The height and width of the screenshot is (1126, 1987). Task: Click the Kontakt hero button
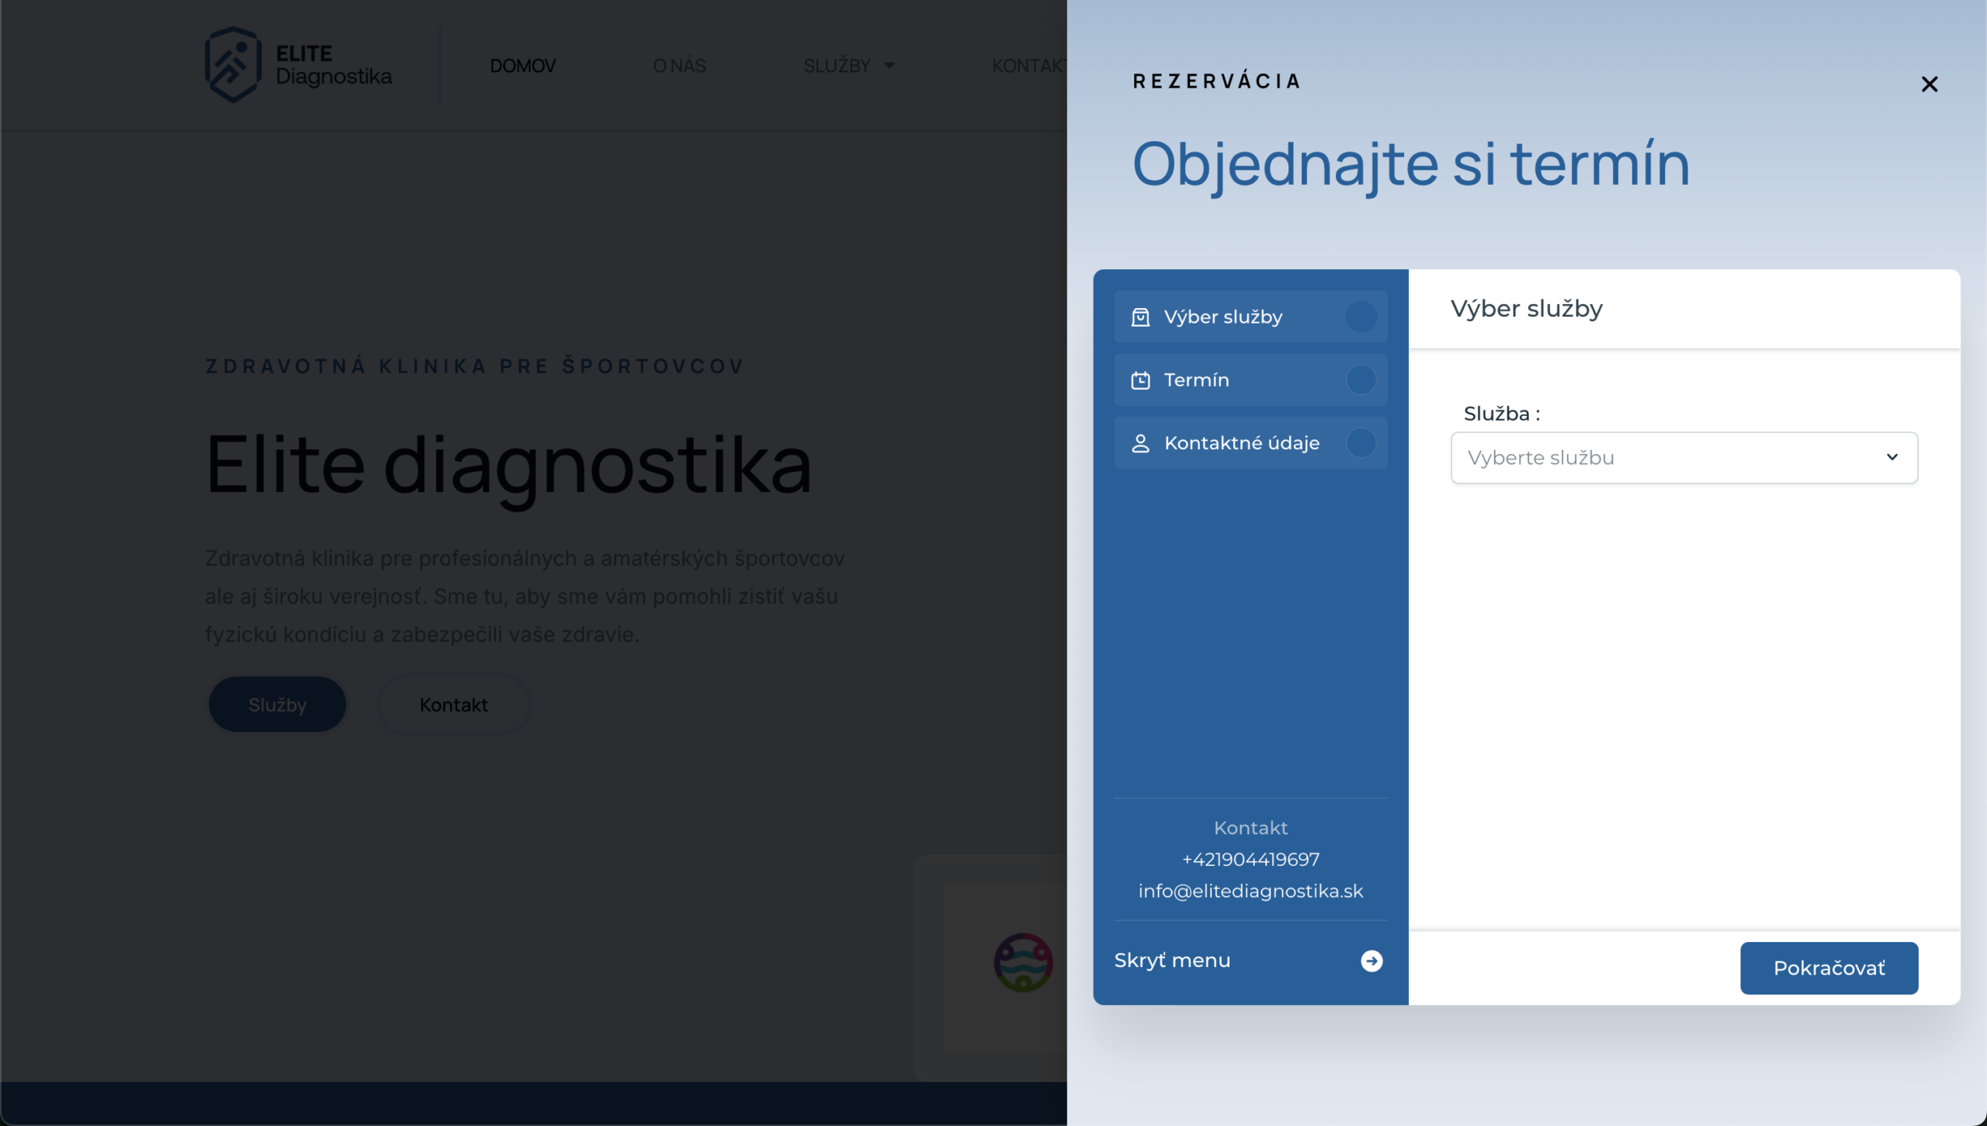click(454, 705)
